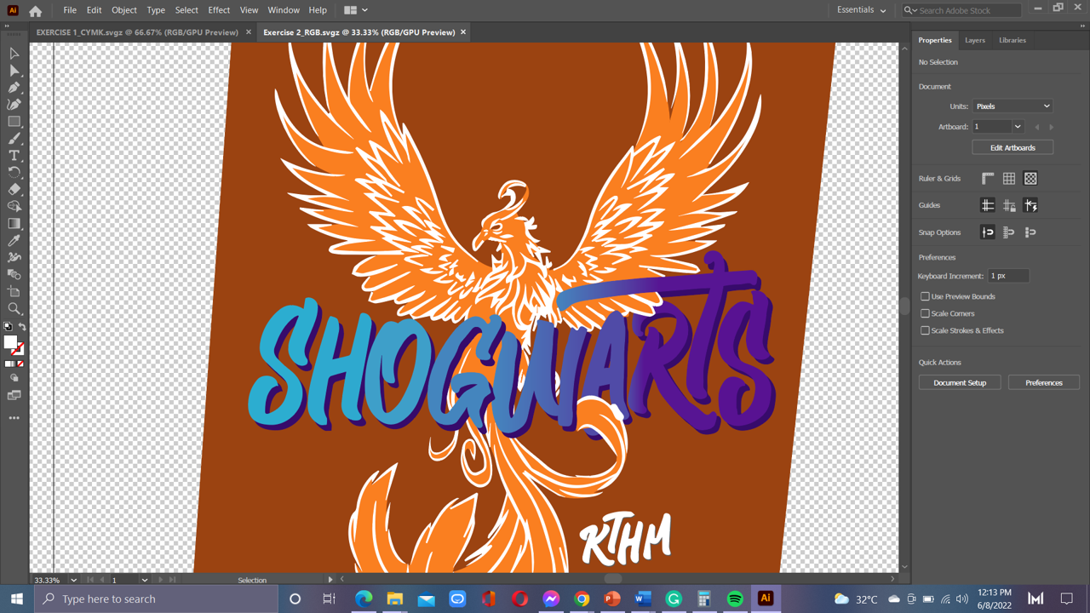1090x613 pixels.
Task: Select the Direct Selection tool
Action: (x=14, y=71)
